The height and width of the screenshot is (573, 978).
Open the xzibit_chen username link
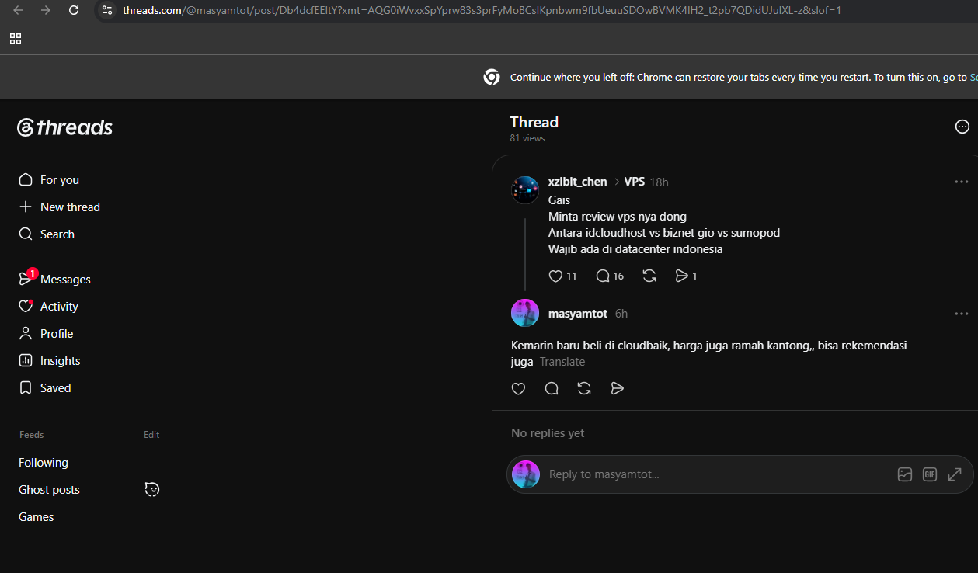577,181
